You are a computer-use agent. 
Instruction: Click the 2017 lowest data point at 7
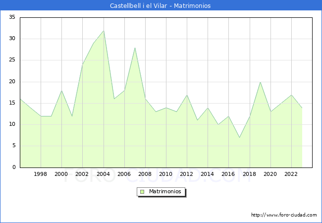click(x=239, y=138)
